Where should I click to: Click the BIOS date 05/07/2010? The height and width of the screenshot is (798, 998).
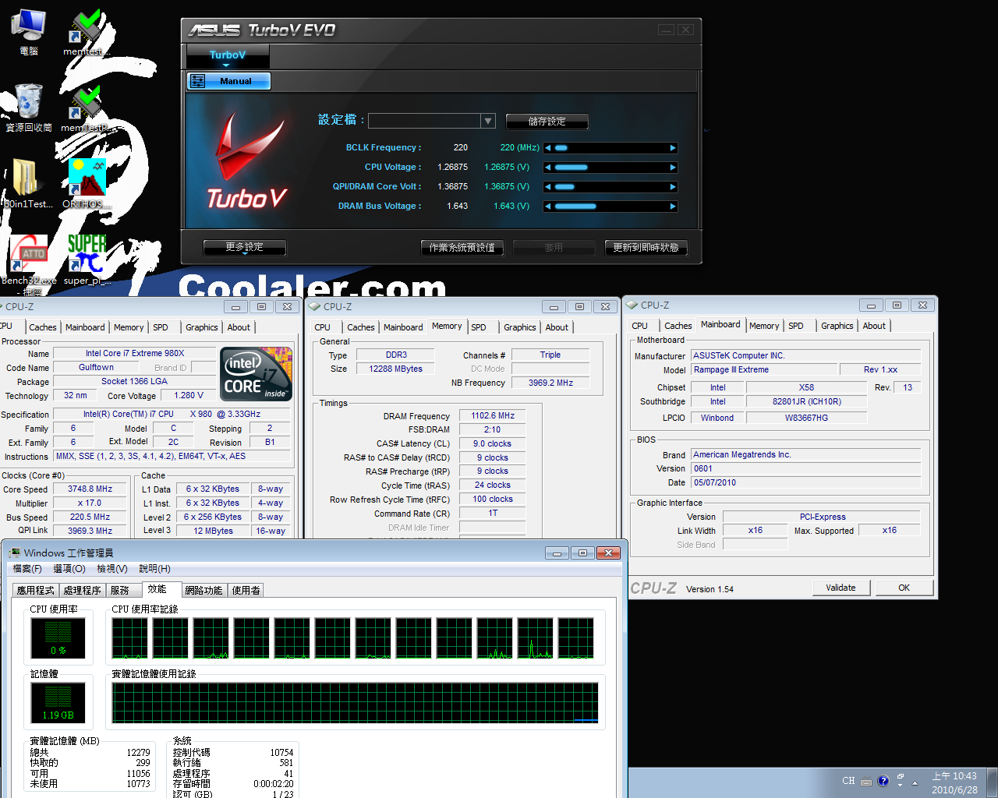806,482
